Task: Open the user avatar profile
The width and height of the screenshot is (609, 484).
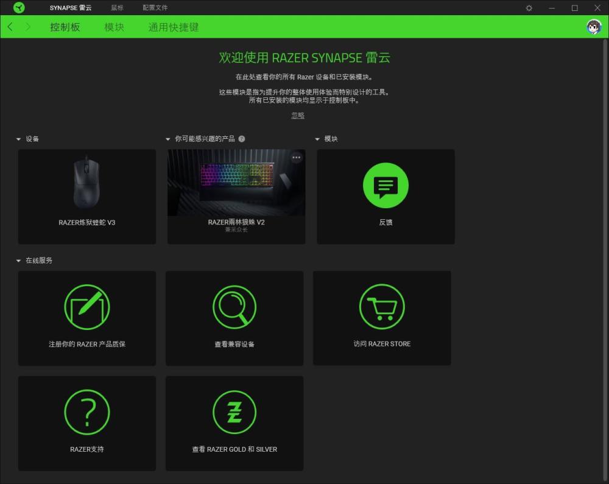Action: pyautogui.click(x=594, y=27)
